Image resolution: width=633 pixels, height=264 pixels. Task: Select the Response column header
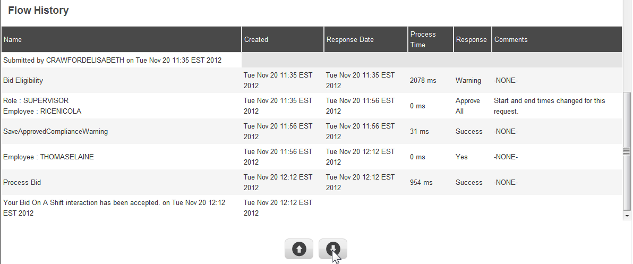[x=471, y=40]
